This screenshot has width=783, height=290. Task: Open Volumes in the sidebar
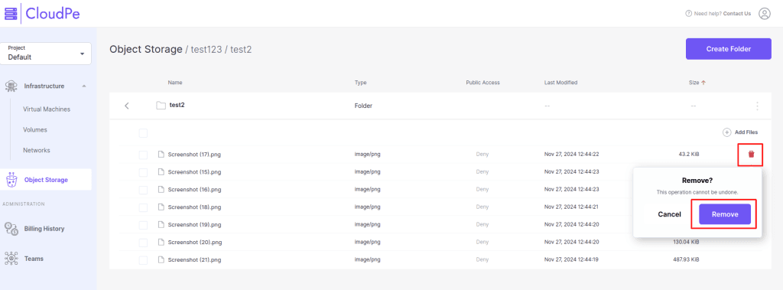coord(35,129)
